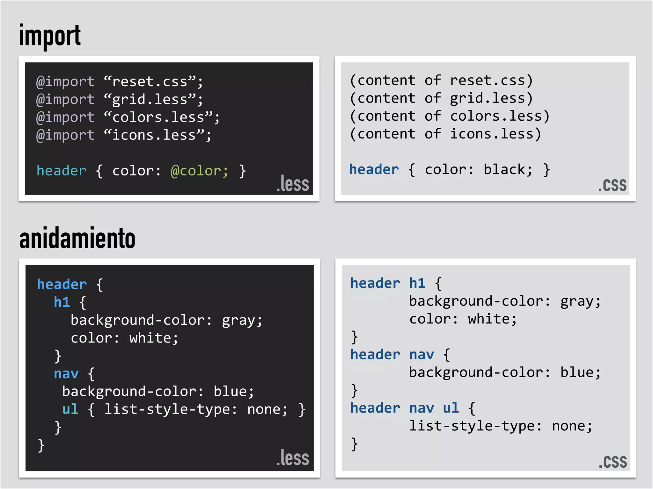Click 'color: white;' in the CSS panel
The image size is (653, 489).
click(x=463, y=319)
